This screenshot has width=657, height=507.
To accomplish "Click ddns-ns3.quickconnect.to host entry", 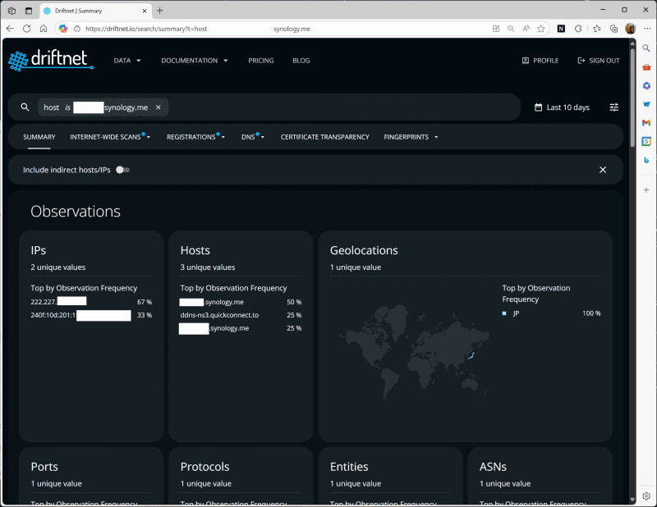I will (x=219, y=315).
